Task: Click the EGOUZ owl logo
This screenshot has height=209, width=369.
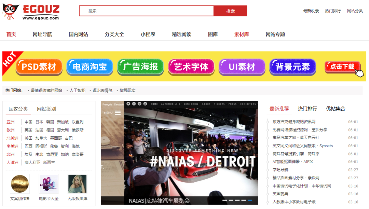Action: pyautogui.click(x=11, y=12)
